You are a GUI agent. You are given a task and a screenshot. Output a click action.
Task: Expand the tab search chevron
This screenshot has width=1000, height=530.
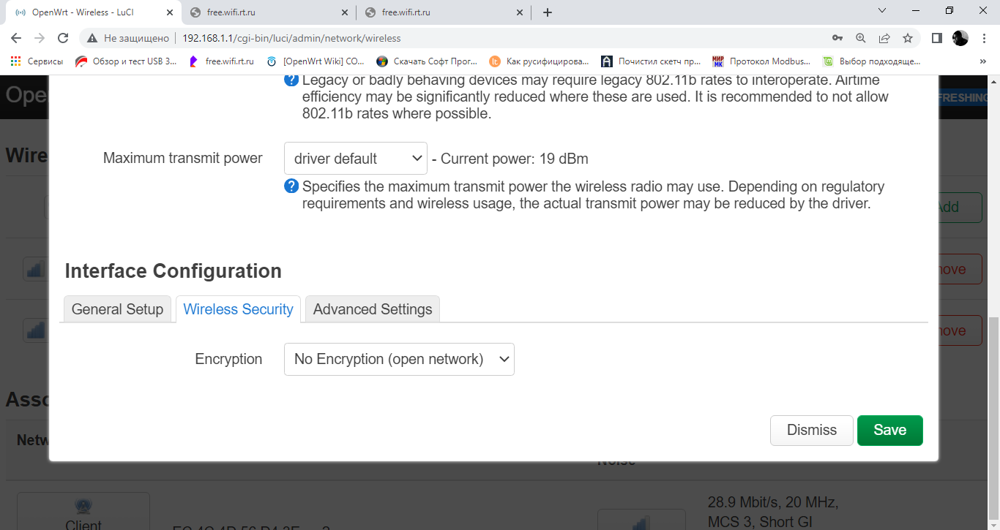(x=882, y=11)
